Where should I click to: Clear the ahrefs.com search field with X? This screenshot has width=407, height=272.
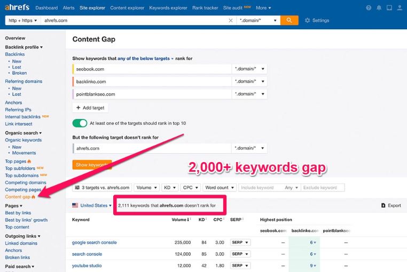(x=231, y=20)
